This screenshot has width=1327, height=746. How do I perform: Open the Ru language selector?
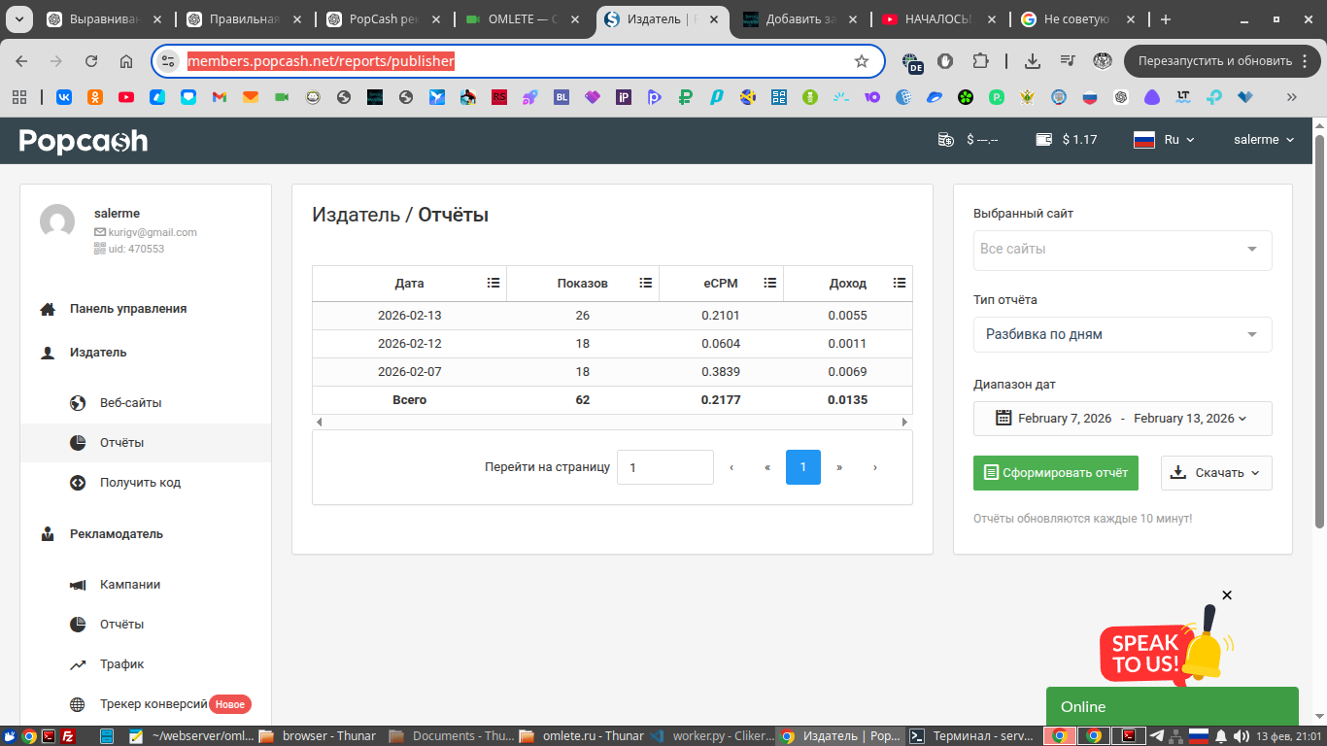pos(1164,140)
